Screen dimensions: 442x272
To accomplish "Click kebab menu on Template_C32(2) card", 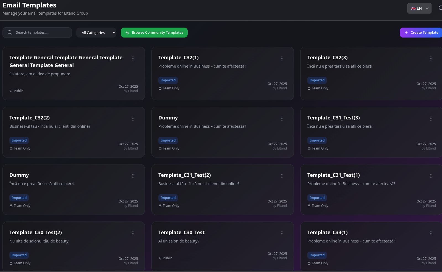I will (x=133, y=119).
